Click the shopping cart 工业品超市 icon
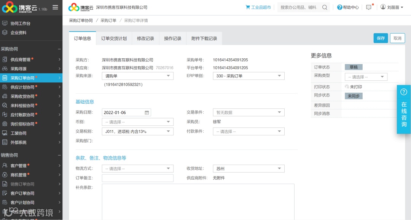 (x=248, y=7)
